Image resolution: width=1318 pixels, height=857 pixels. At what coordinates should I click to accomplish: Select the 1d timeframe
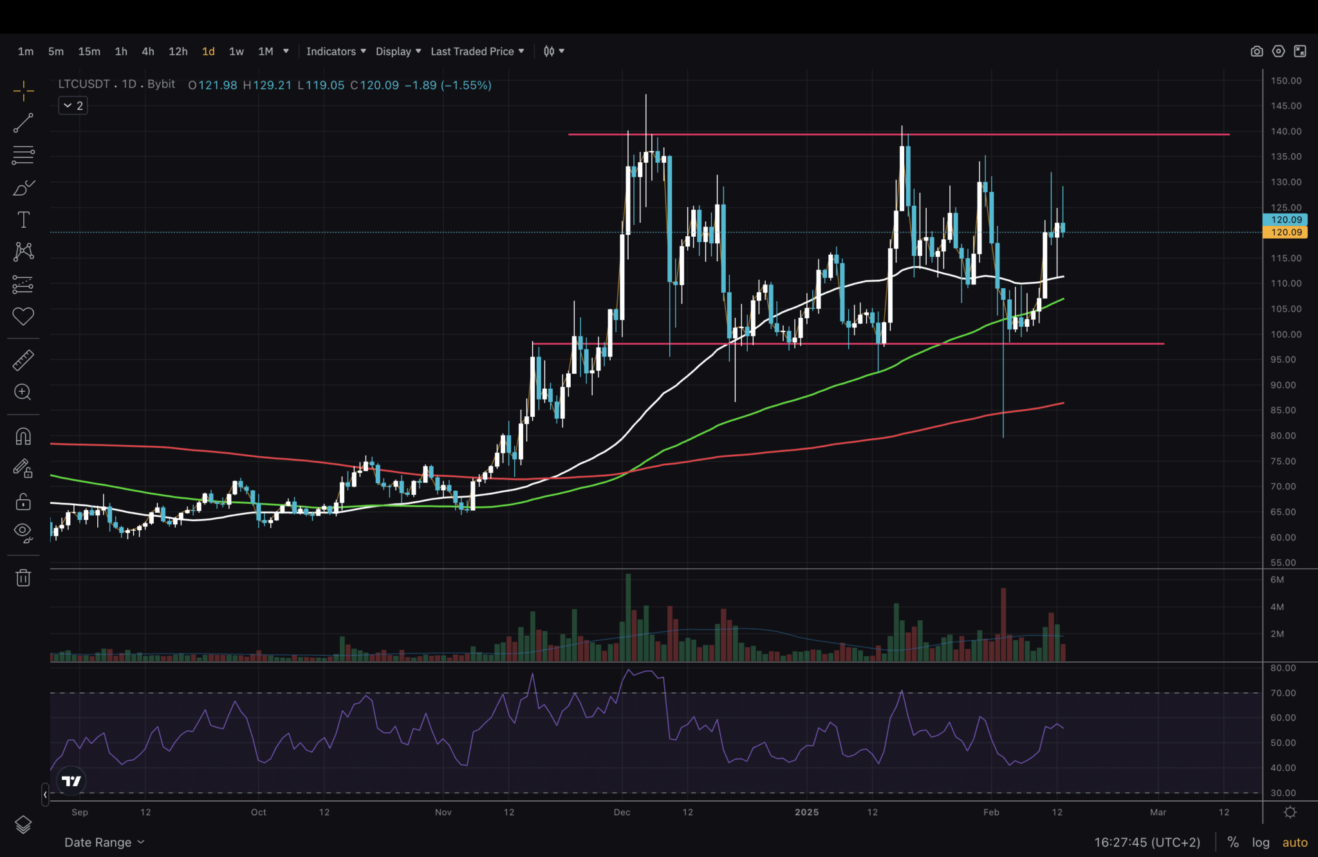point(209,51)
